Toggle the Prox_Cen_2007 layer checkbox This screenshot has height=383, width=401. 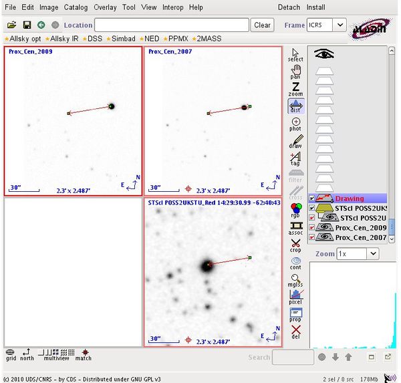312,237
